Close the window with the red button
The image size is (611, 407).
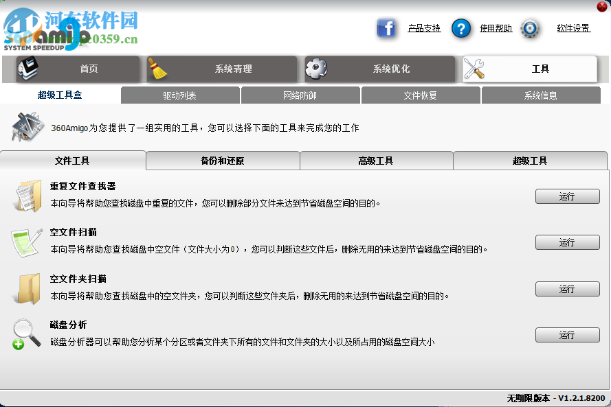[x=602, y=6]
